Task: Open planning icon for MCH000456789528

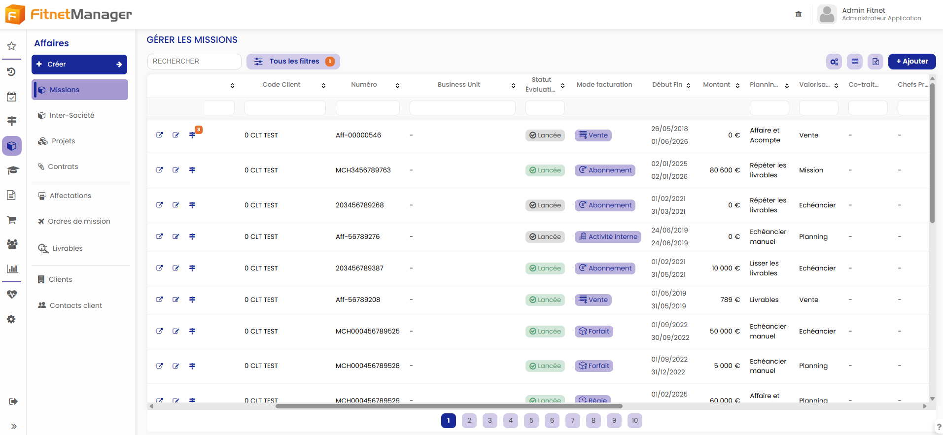Action: click(192, 366)
